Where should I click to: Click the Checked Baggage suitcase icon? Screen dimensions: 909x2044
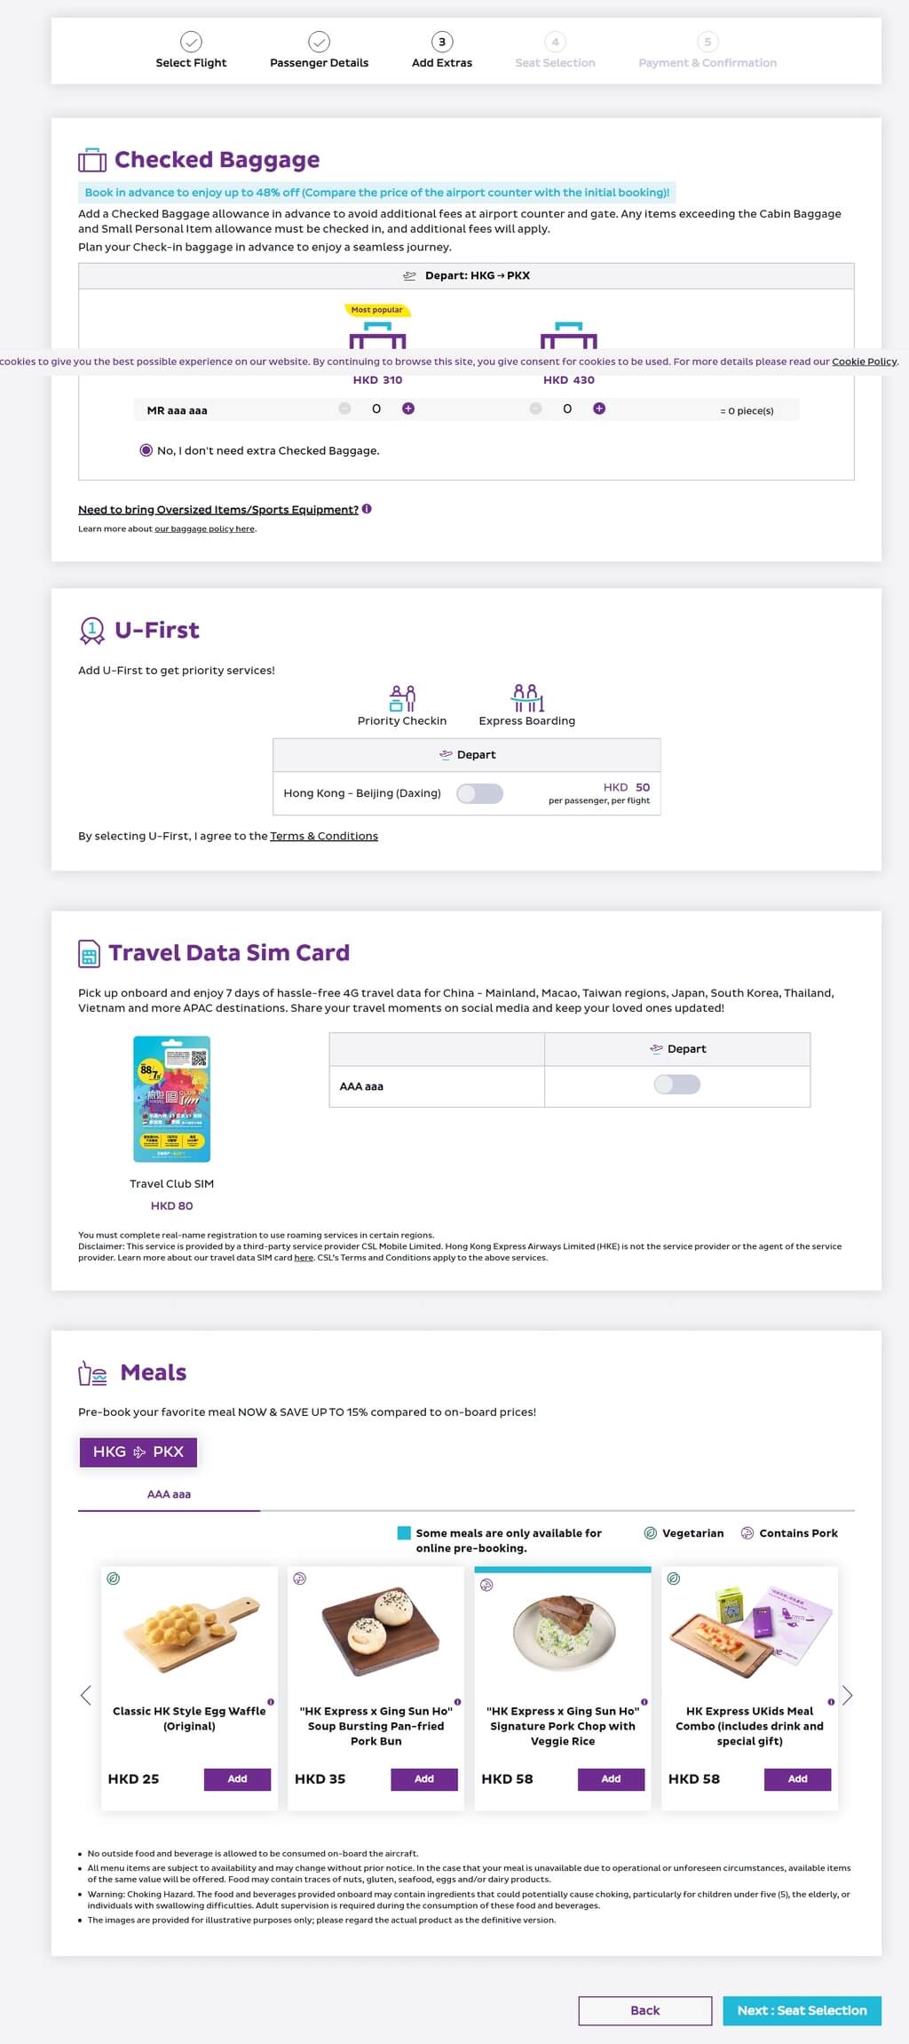point(92,161)
